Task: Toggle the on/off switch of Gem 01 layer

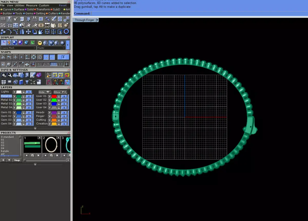Action: coord(29,112)
